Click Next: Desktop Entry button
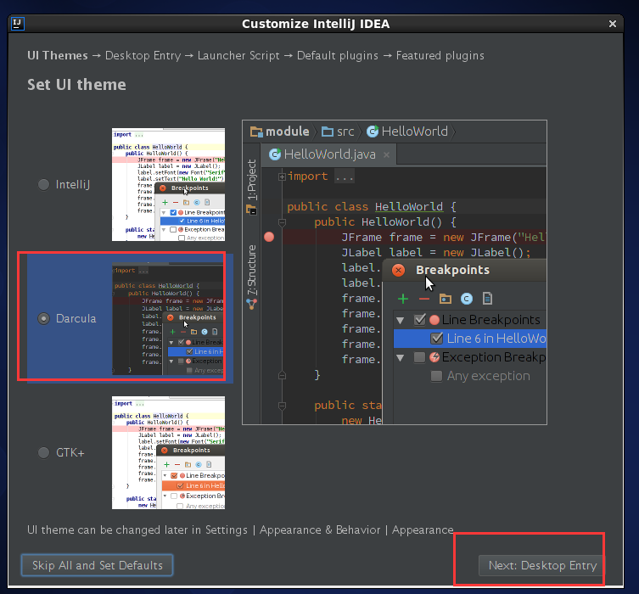The width and height of the screenshot is (639, 594). (542, 565)
